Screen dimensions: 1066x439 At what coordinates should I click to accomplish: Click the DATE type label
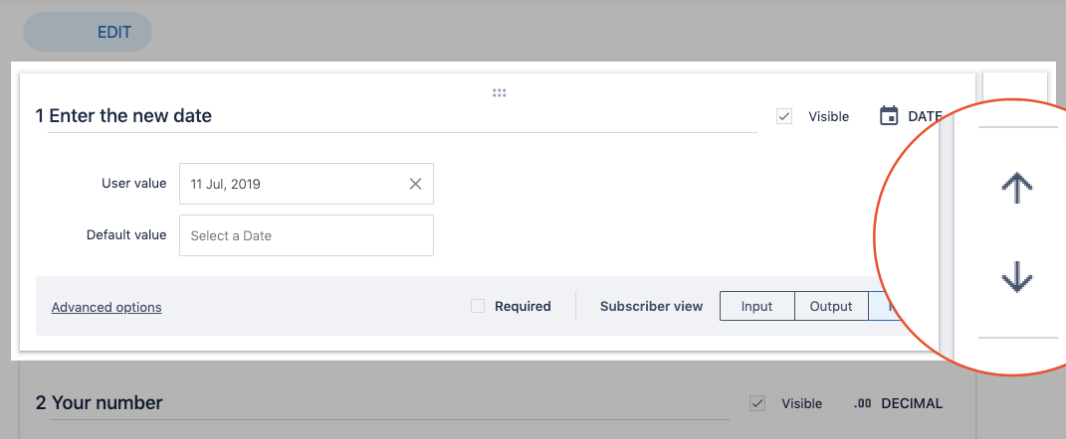[x=924, y=116]
